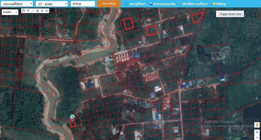Click the Rating link
Image resolution: width=261 pixels, height=140 pixels.
click(x=219, y=4)
